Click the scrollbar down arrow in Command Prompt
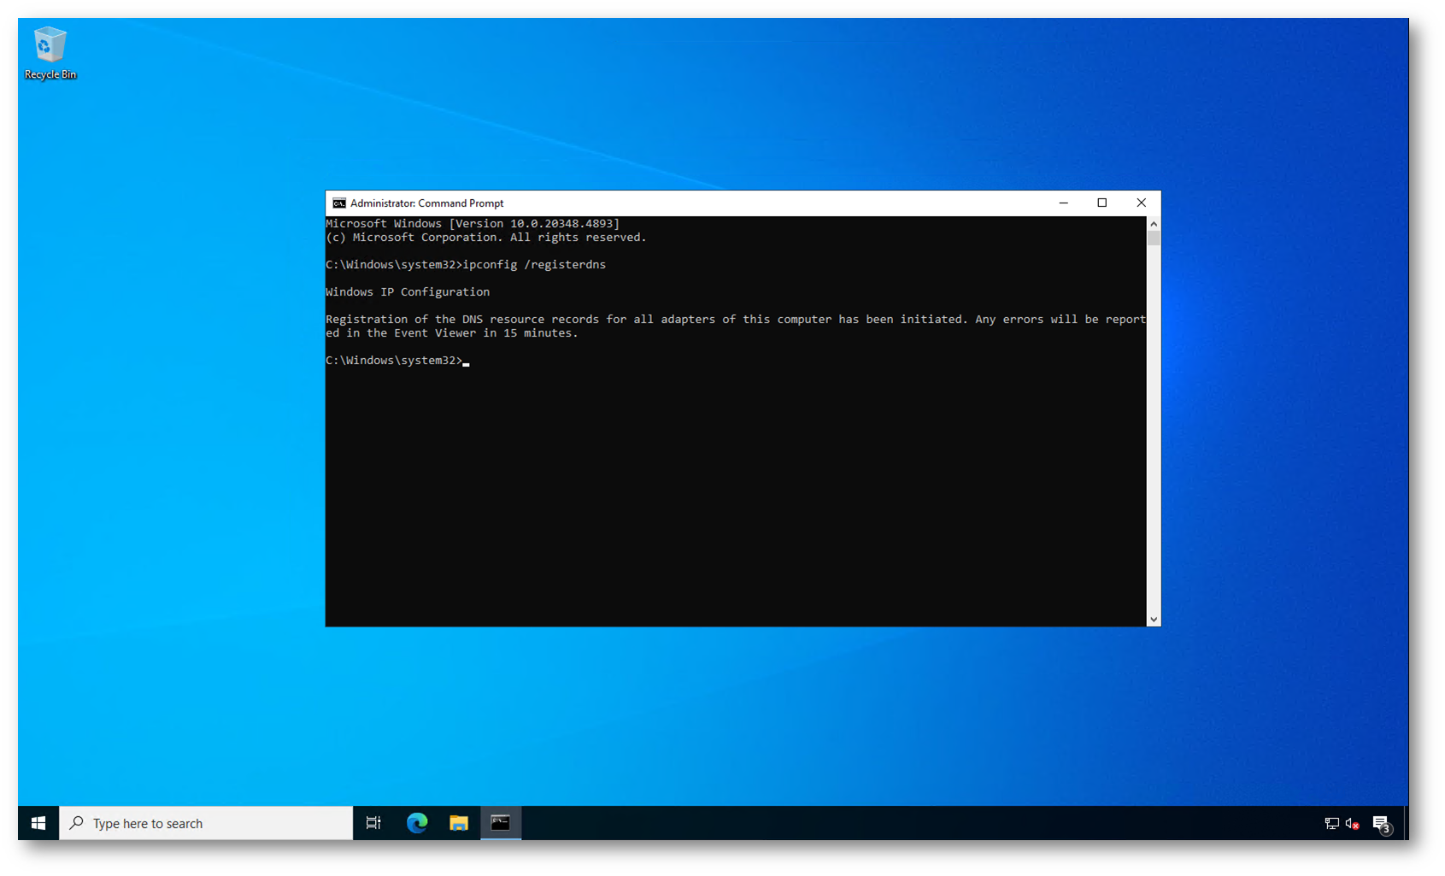 1154,620
